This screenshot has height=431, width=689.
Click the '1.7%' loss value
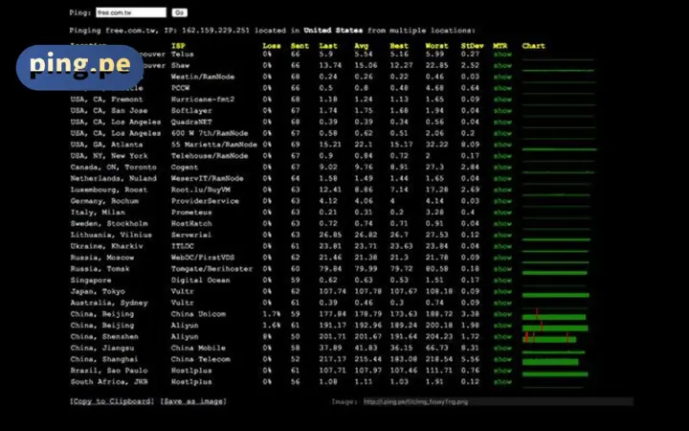(271, 314)
